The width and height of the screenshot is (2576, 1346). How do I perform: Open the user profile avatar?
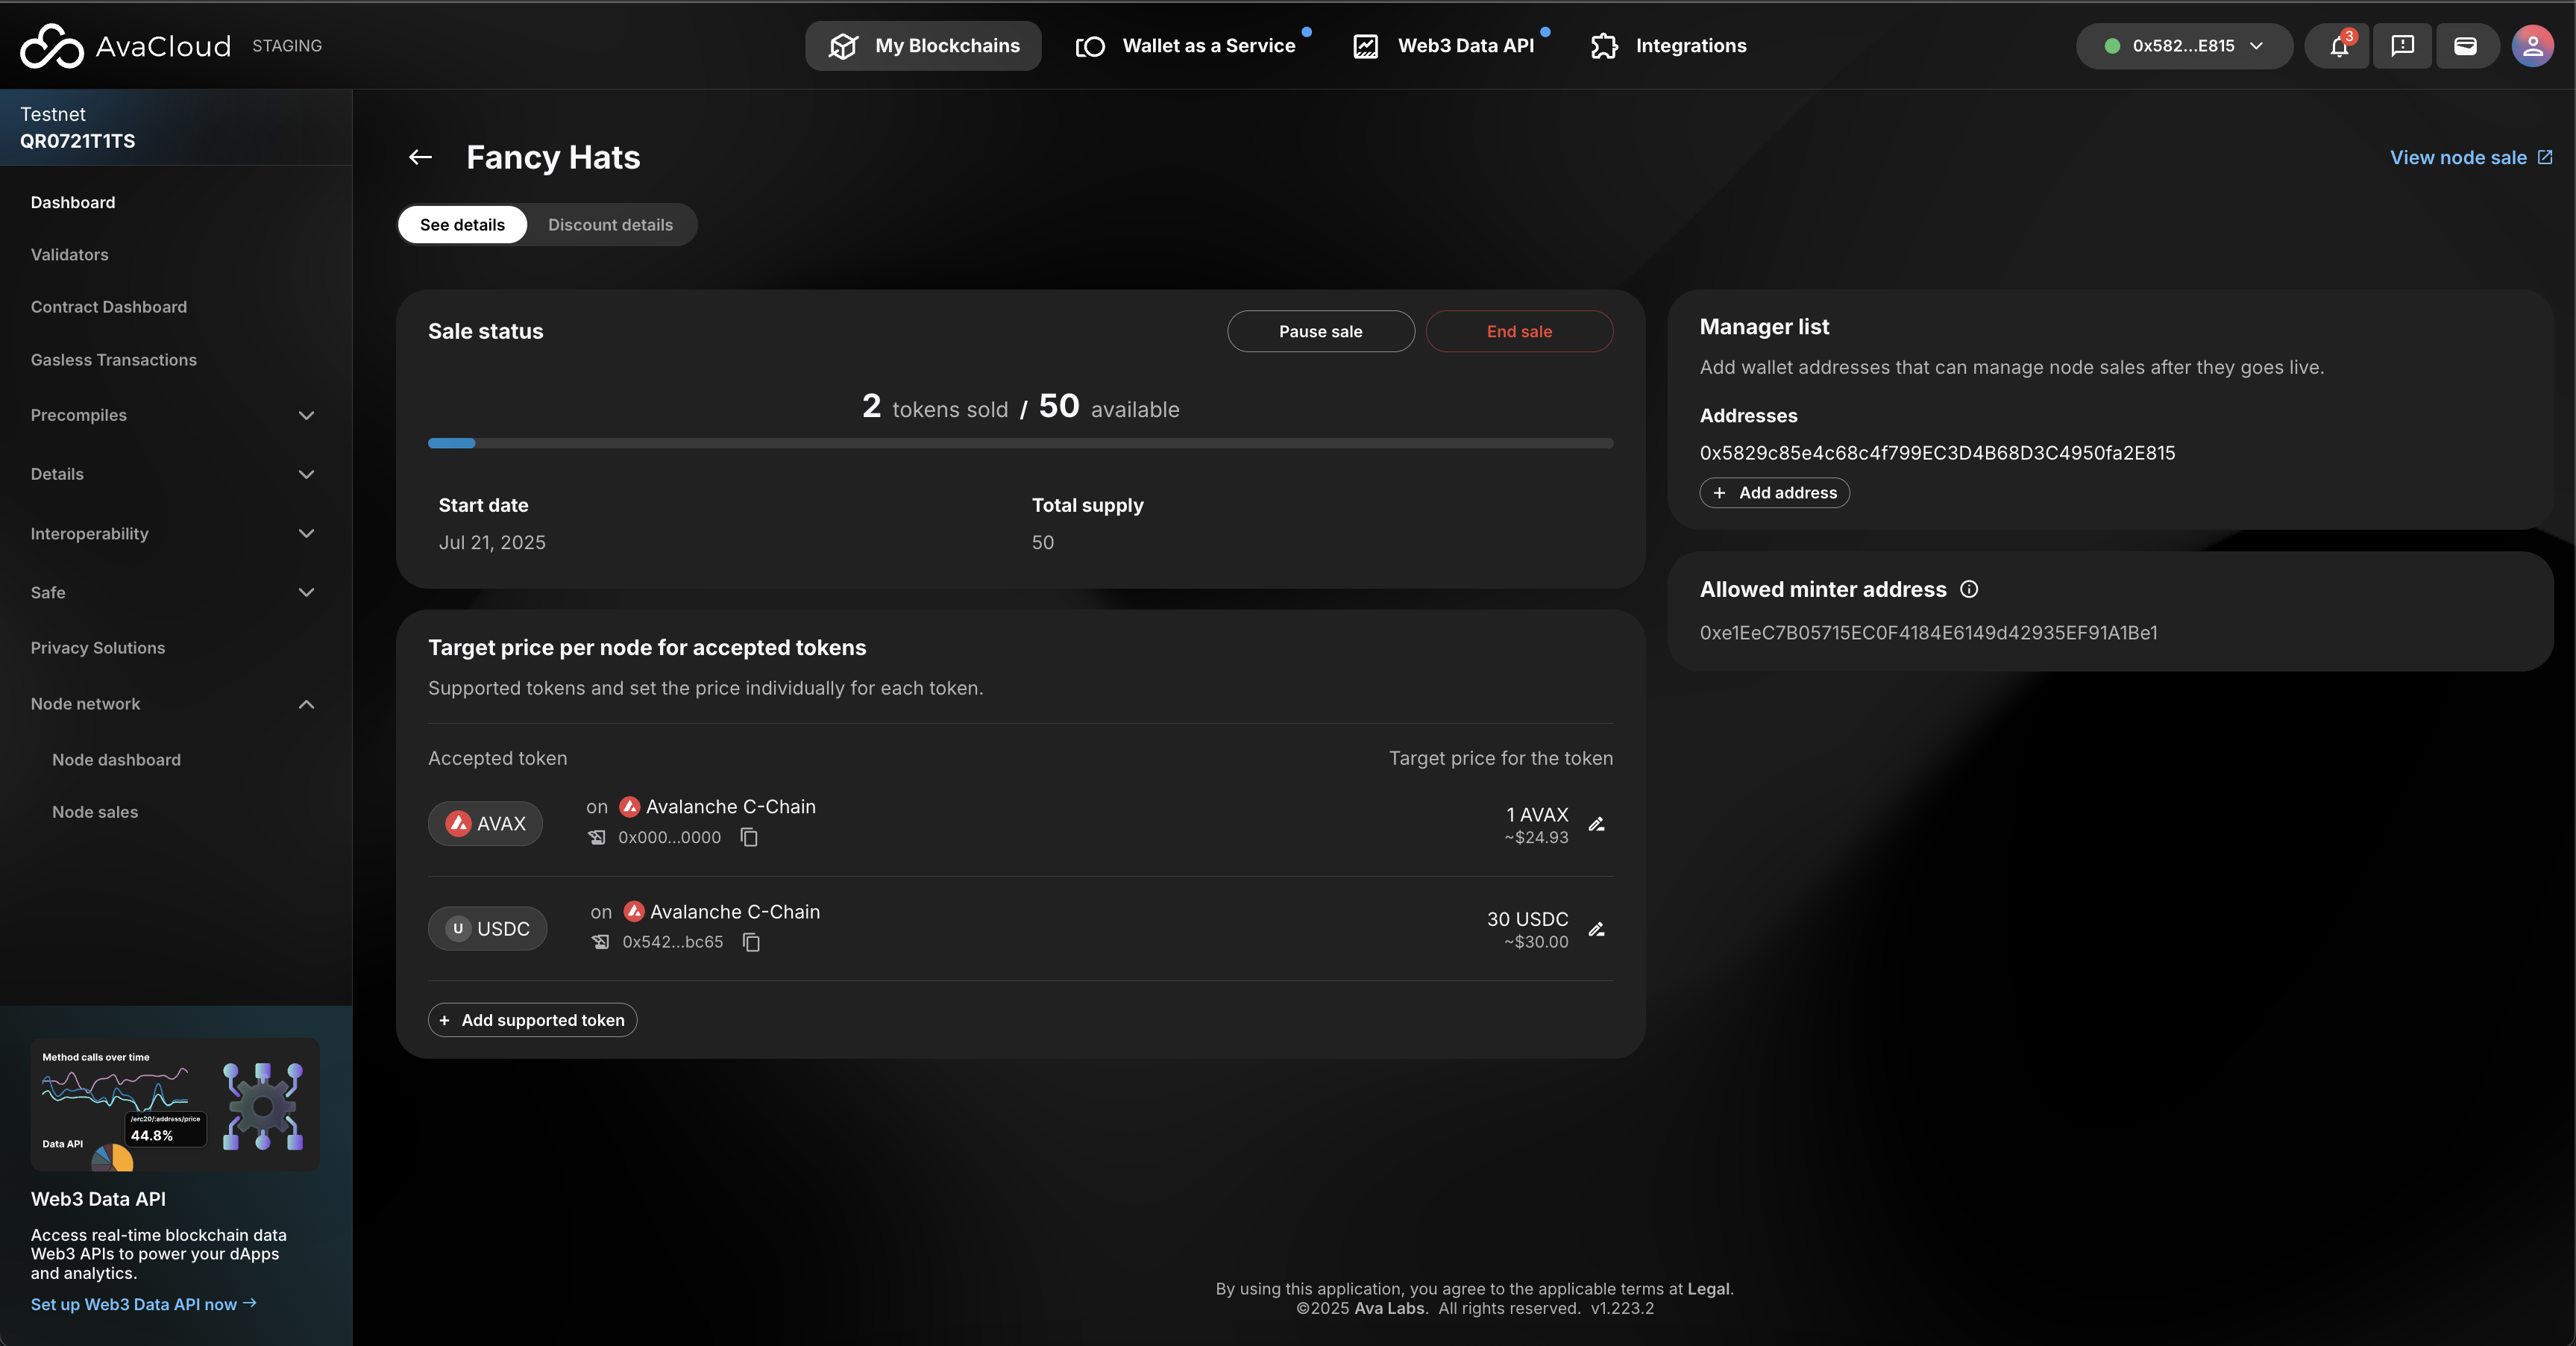pyautogui.click(x=2532, y=46)
